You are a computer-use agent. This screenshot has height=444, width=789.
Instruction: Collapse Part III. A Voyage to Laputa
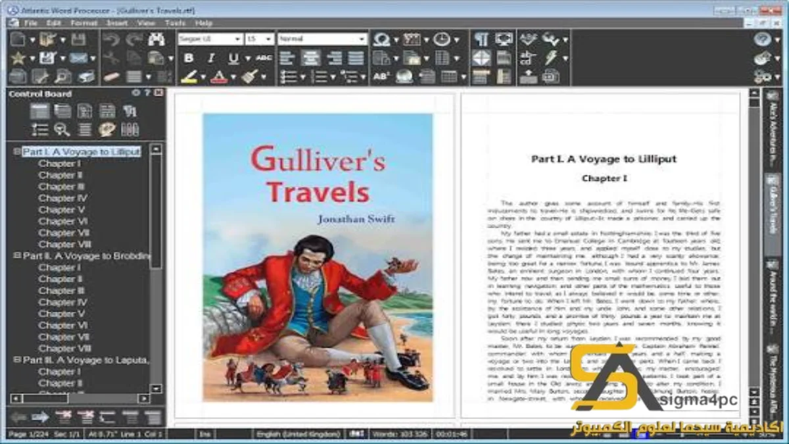click(x=17, y=360)
